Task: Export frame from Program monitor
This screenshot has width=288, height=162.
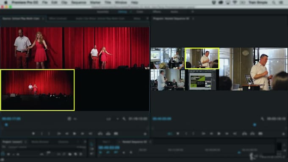Action: click(x=260, y=134)
